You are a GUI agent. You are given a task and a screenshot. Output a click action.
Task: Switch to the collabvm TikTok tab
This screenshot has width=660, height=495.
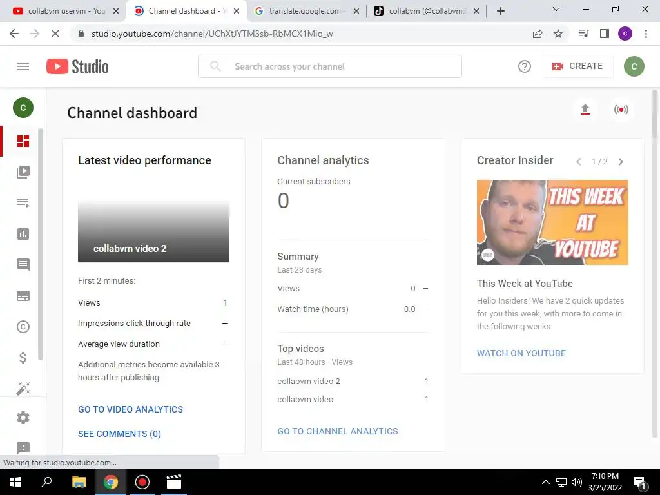pyautogui.click(x=425, y=11)
